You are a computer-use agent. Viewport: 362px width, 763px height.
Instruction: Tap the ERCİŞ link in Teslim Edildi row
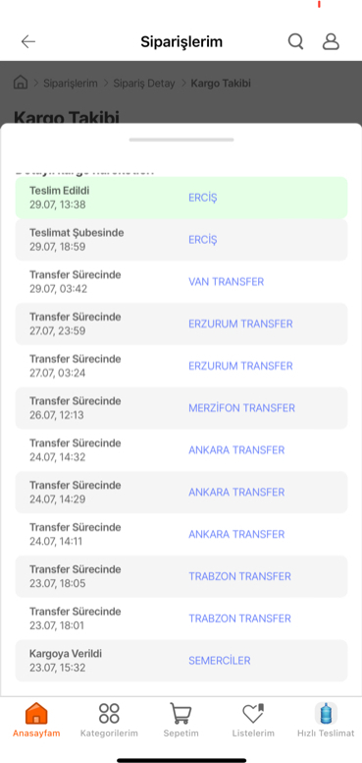[203, 198]
